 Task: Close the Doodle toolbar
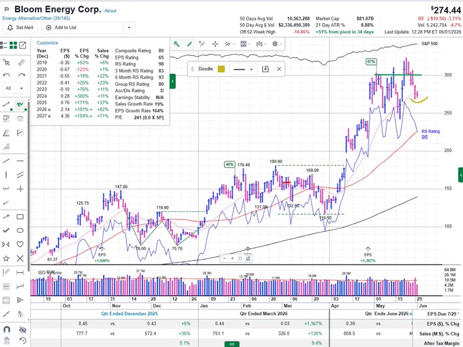(x=278, y=69)
